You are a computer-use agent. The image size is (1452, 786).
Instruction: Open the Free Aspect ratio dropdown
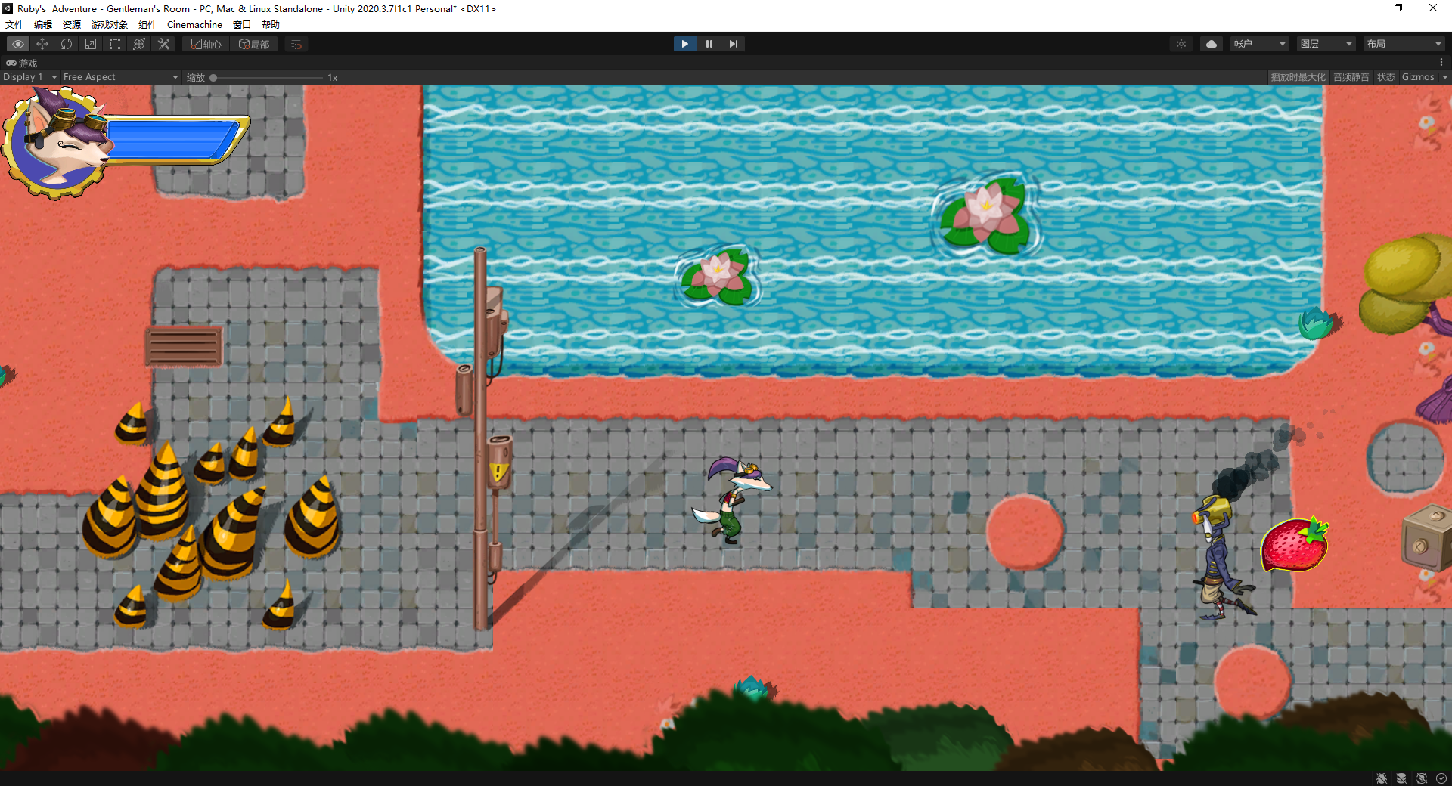pyautogui.click(x=120, y=77)
